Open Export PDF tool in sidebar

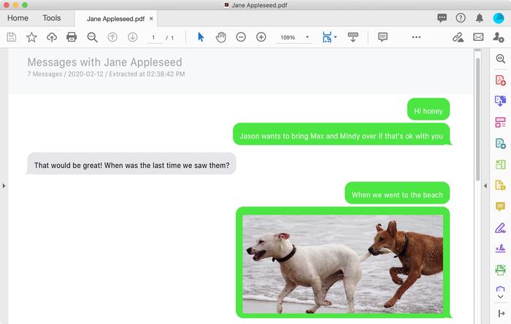[500, 101]
